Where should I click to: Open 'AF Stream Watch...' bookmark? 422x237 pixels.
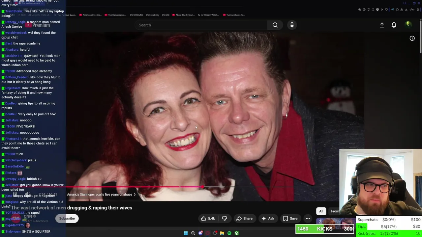tap(208, 15)
